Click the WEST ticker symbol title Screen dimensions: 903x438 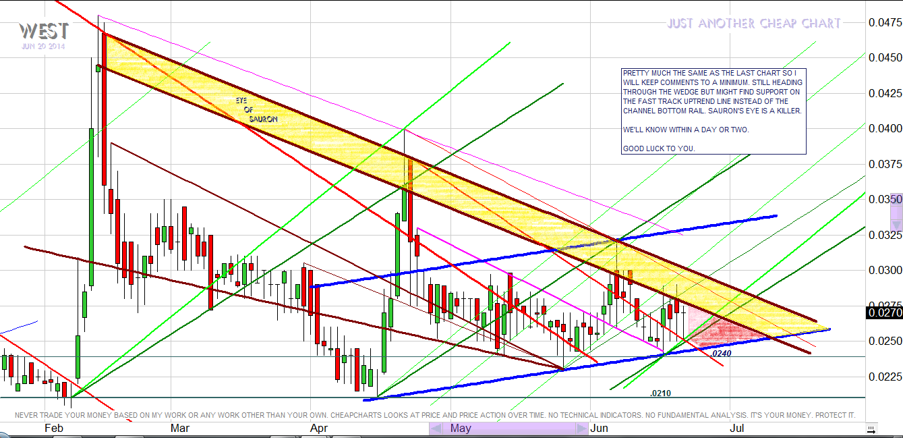point(44,31)
